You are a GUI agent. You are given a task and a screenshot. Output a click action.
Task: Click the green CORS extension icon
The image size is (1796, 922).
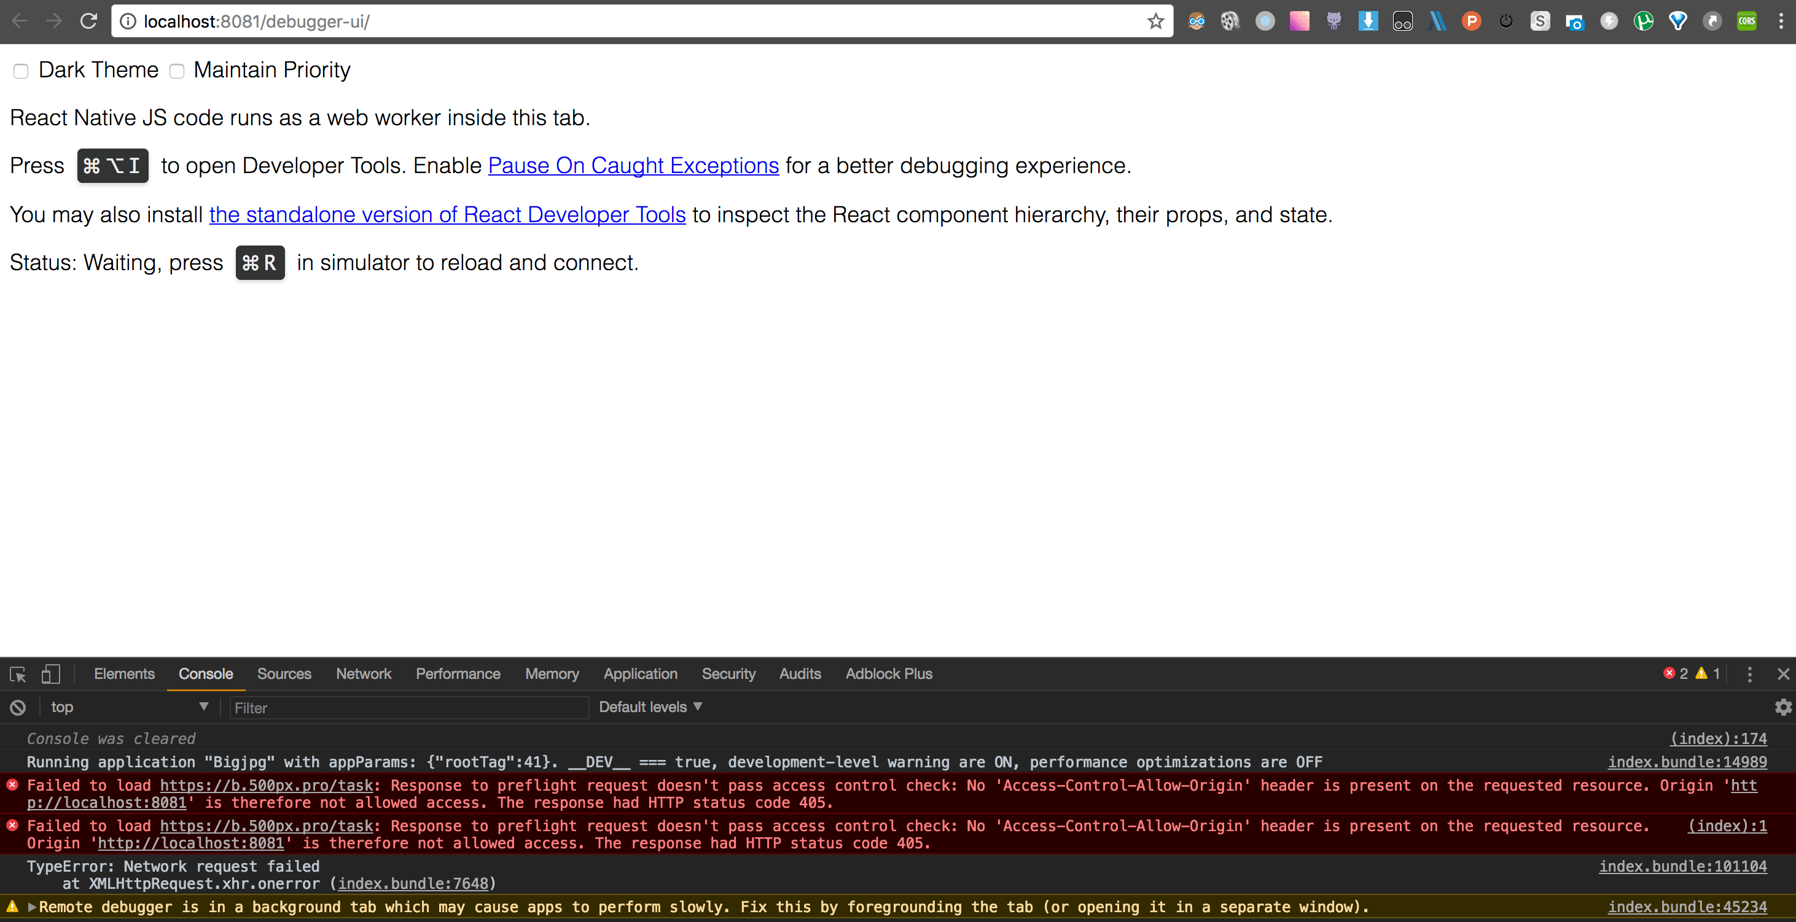[1746, 21]
